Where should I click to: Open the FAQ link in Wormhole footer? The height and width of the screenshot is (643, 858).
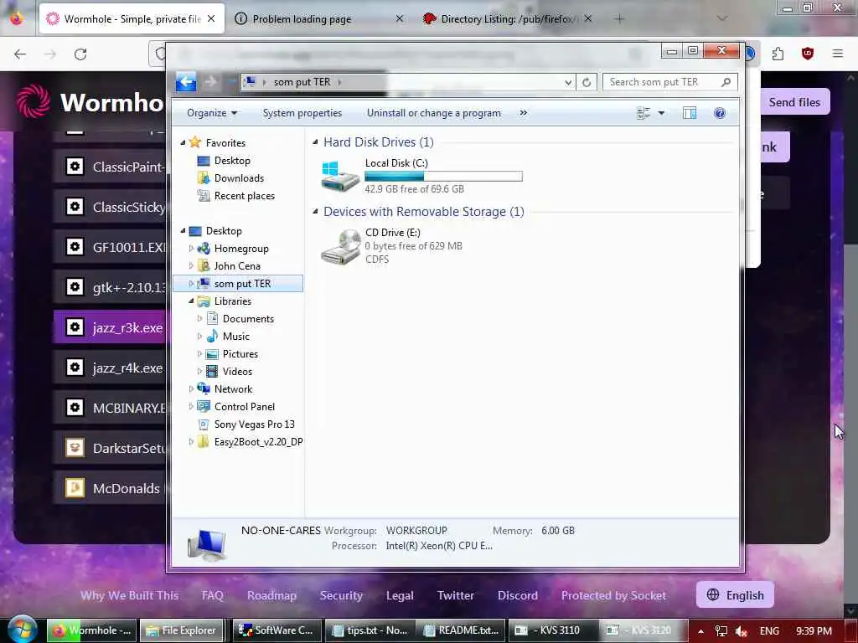pos(212,595)
